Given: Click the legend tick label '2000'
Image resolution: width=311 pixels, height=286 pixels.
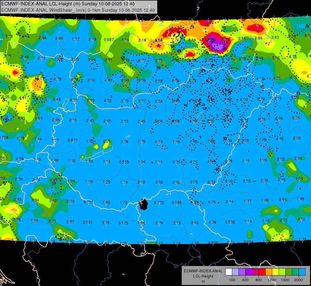Looking at the screenshot, I should coord(298,280).
